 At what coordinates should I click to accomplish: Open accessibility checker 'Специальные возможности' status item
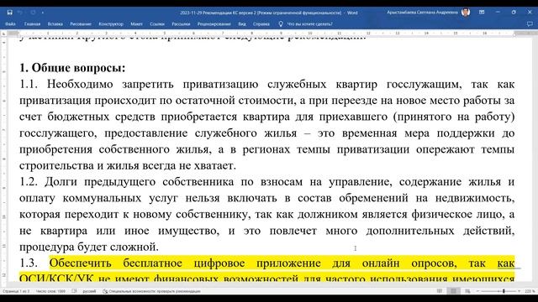point(151,291)
